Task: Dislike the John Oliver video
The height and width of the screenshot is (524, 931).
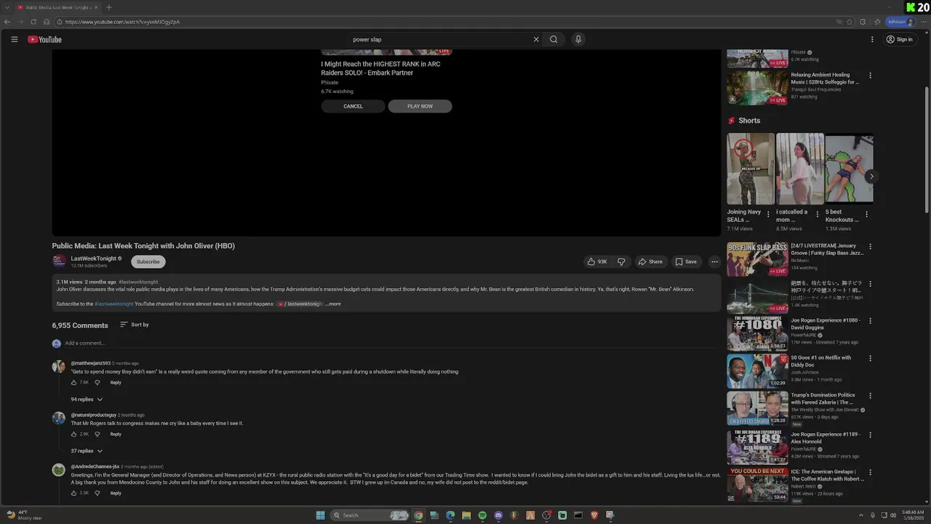Action: 621,262
